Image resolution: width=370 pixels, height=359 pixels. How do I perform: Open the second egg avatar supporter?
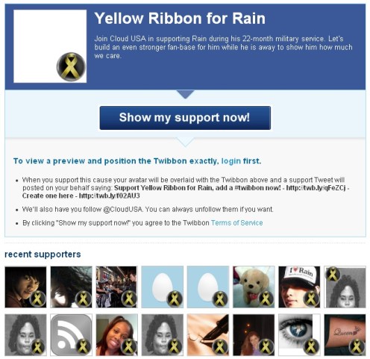[208, 287]
